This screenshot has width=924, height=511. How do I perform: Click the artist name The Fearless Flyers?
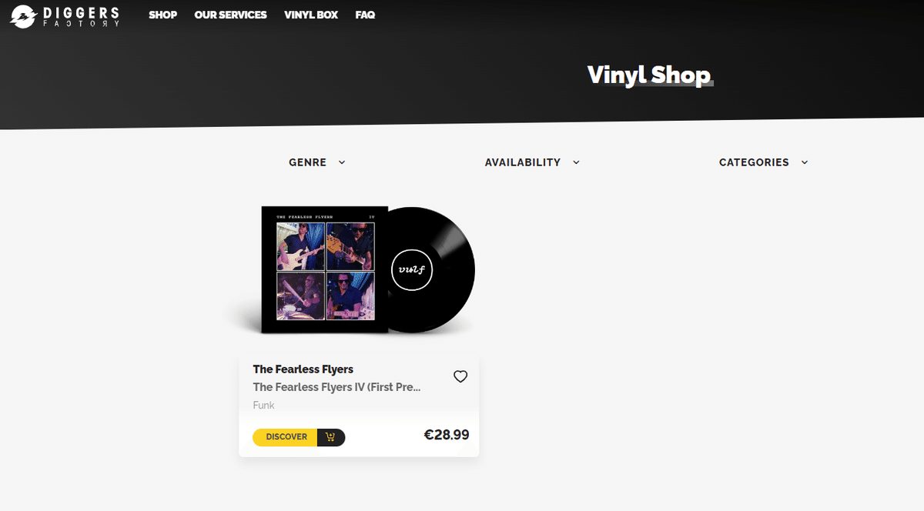pos(303,369)
